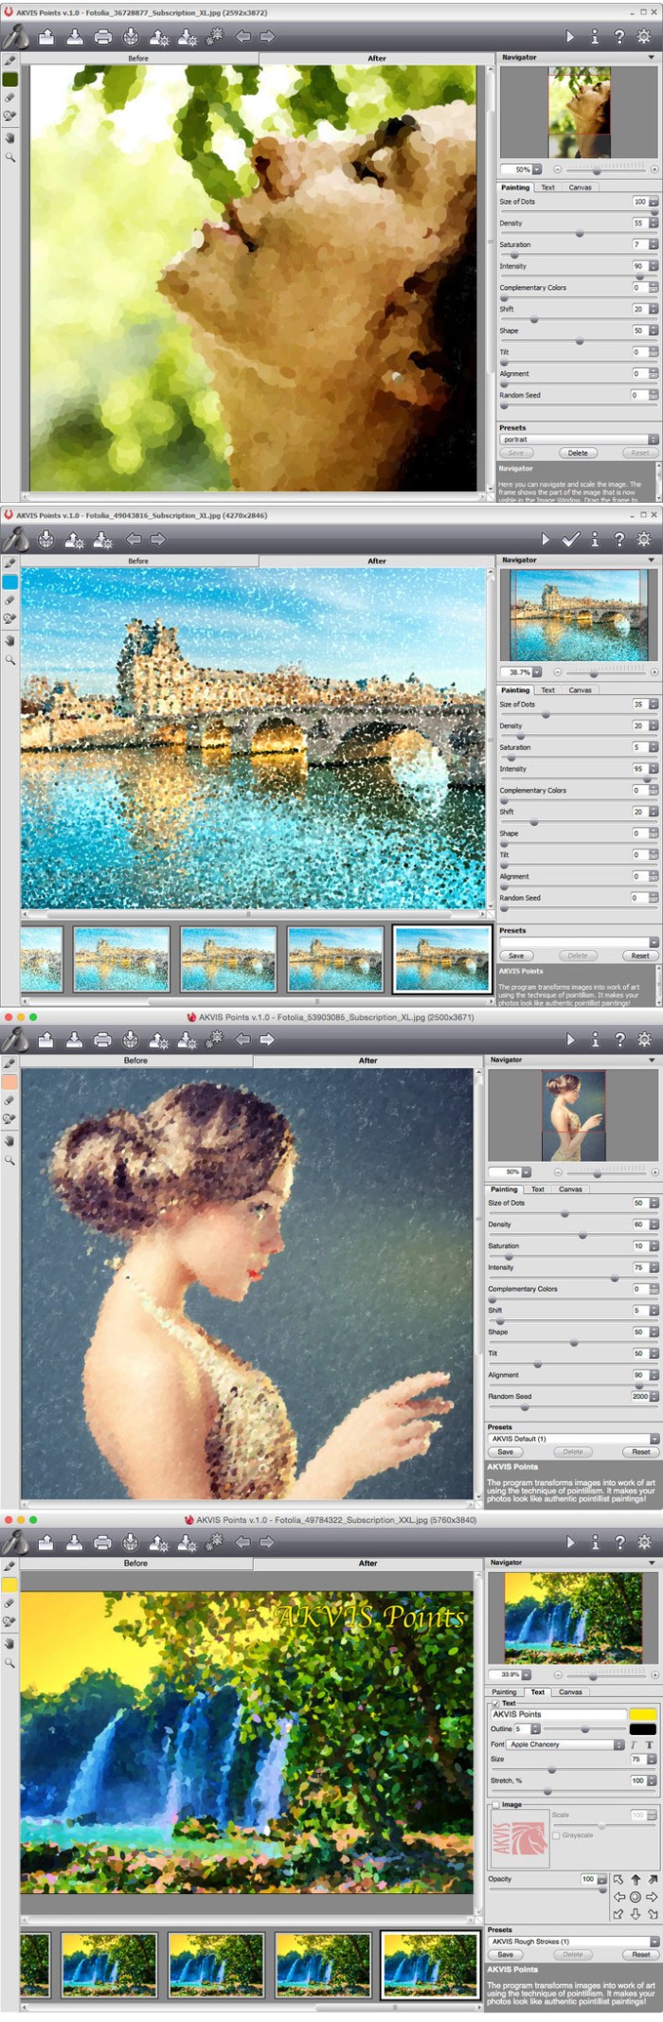Click the checkmark Apply icon in bridge window
This screenshot has width=663, height=2022.
click(x=570, y=539)
